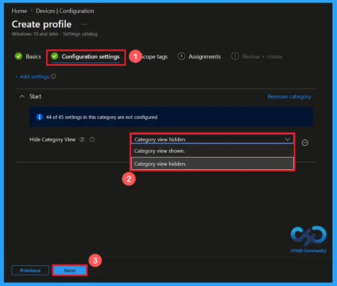337x286 pixels.
Task: Click the 'Create profile' page title
Action: pos(42,24)
